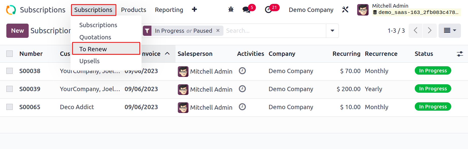Click the $ 200.00 recurring amount
Screen dimensions: 468x149
349,89
